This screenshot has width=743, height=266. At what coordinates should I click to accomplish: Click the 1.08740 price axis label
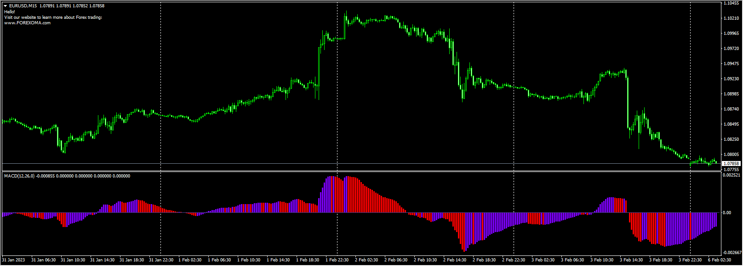pyautogui.click(x=731, y=109)
